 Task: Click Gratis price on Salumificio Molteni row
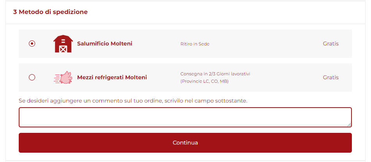click(x=331, y=44)
